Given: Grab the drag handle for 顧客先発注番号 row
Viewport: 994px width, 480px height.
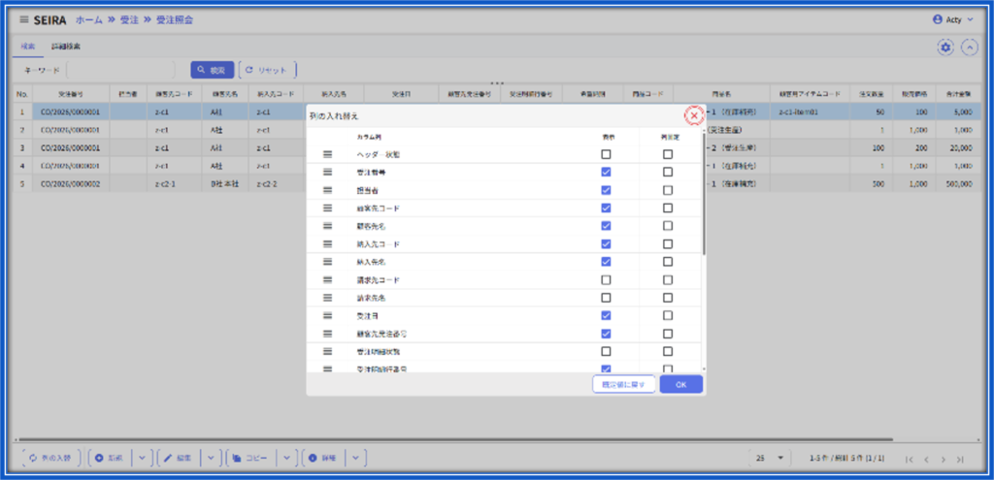Looking at the screenshot, I should 328,334.
